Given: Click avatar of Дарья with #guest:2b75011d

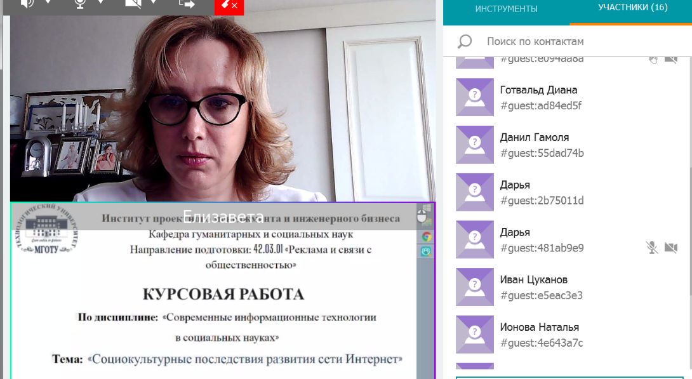Looking at the screenshot, I should pos(475,192).
